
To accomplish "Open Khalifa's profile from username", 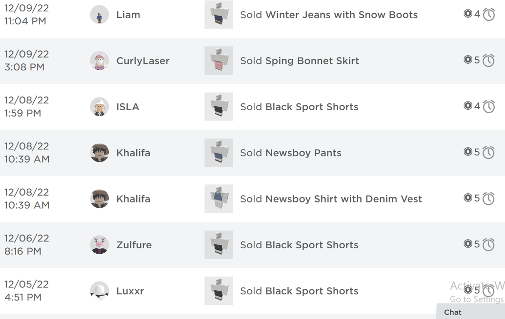I will tap(134, 152).
